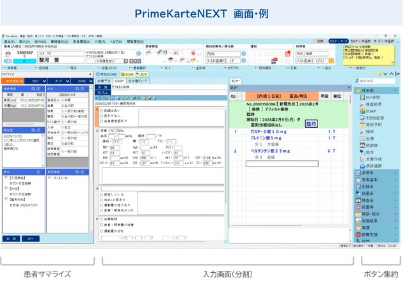
Task: Check 運動量の低下あり checkbox
Action: pos(101,205)
